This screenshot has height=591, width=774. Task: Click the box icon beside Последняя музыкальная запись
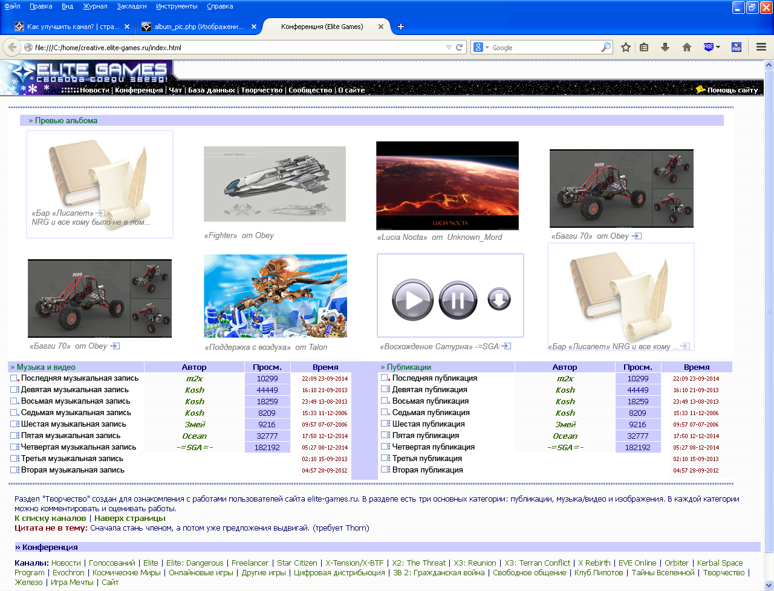[14, 378]
